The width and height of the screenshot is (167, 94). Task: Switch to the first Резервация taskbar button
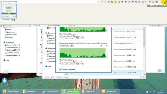click(31, 92)
